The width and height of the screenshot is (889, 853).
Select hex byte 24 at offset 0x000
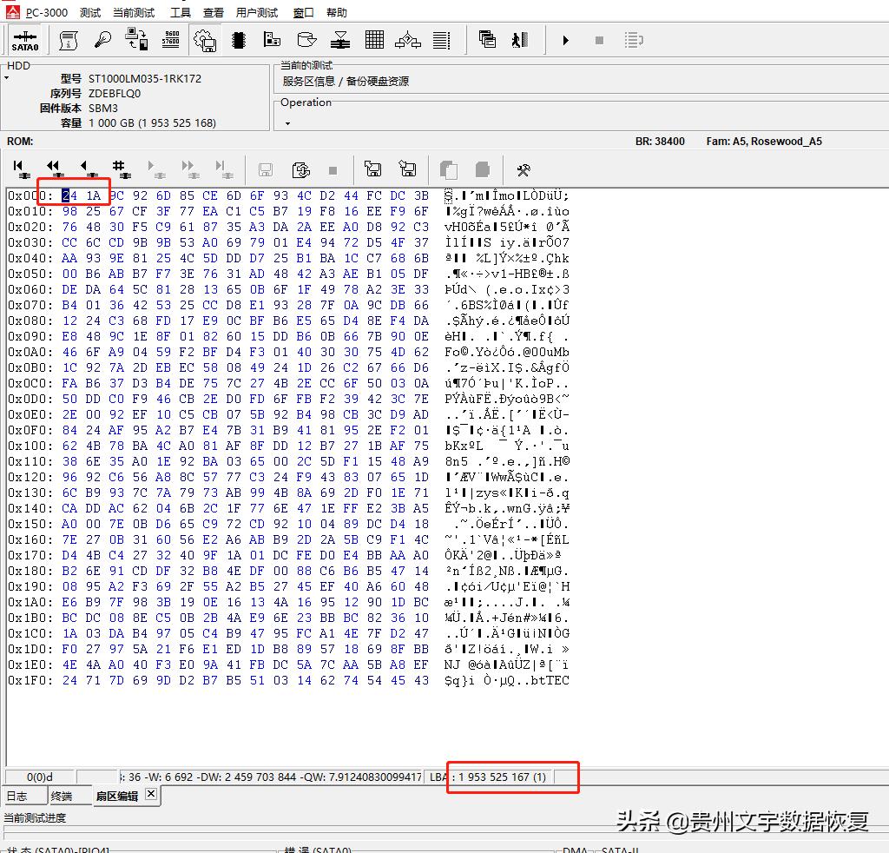69,195
